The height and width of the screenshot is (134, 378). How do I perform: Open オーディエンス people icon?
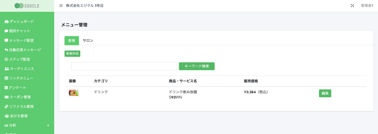7,69
